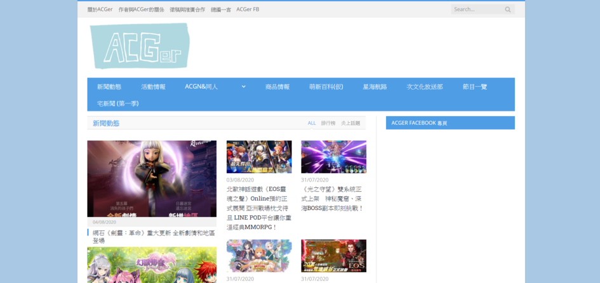600x283 pixels.
Task: Open the EOS靈魂之聲 article thumbnail
Action: point(259,157)
